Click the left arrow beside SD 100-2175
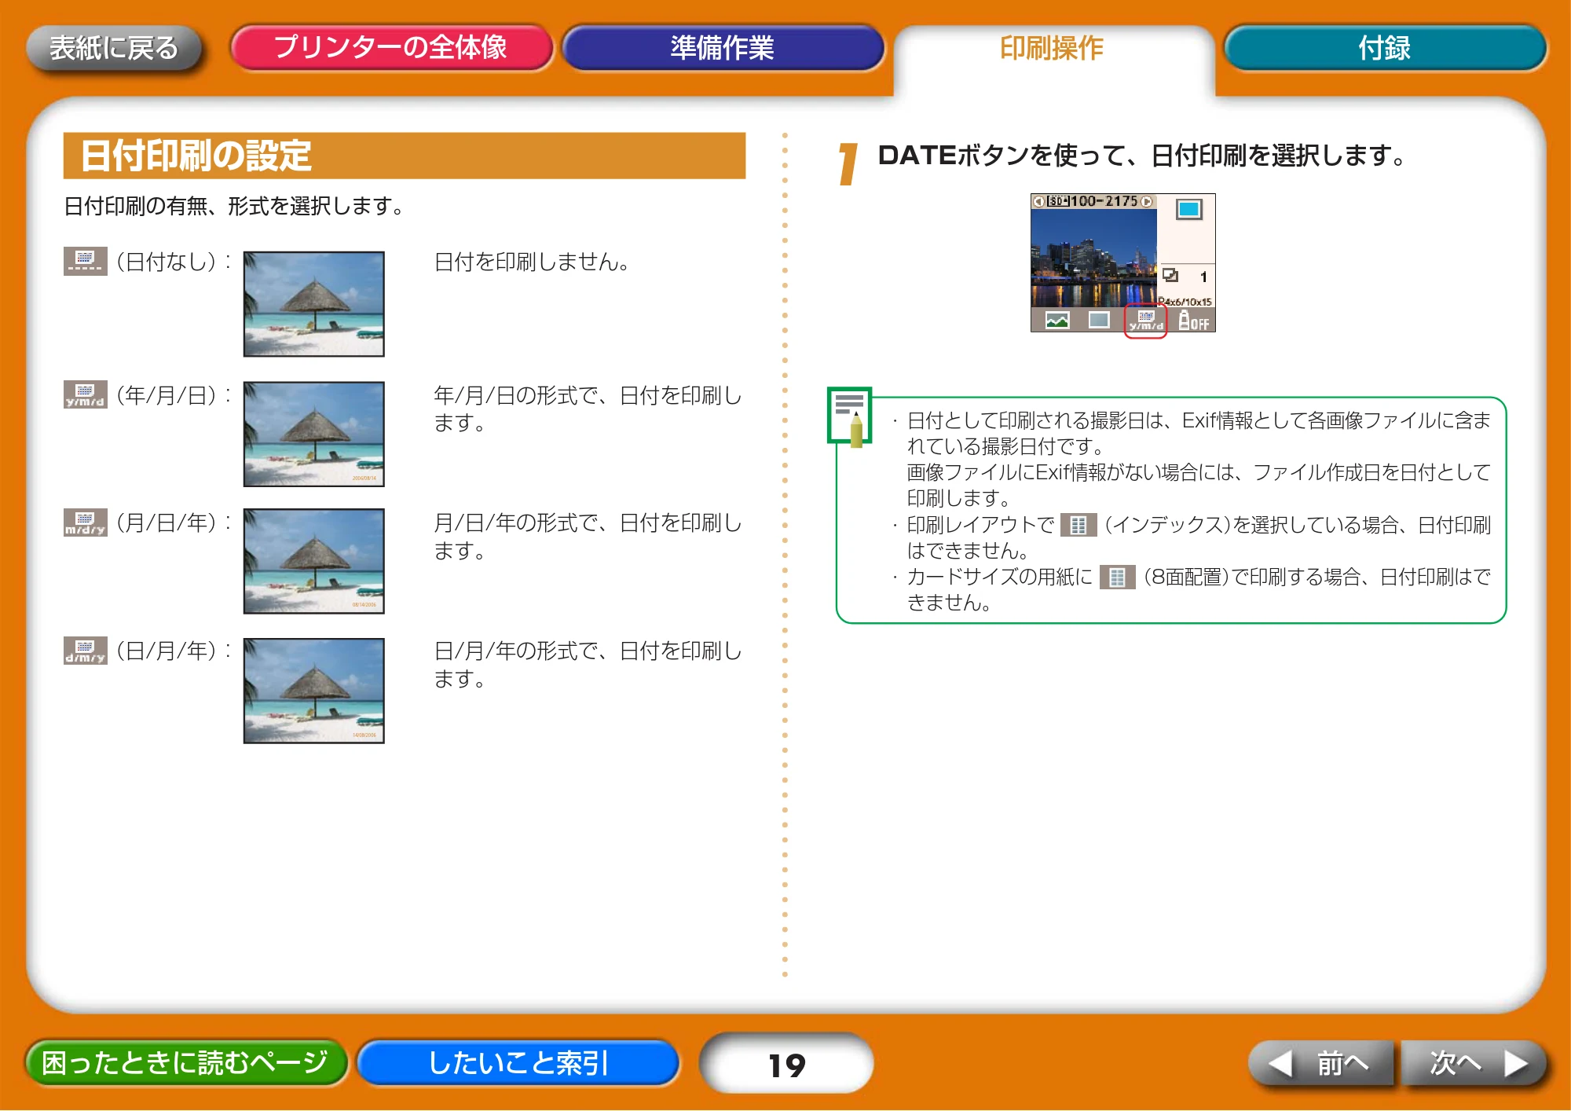 1038,202
